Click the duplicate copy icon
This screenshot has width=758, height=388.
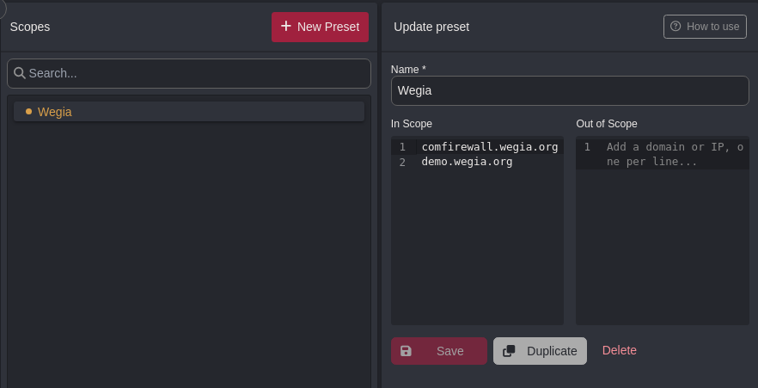(509, 351)
